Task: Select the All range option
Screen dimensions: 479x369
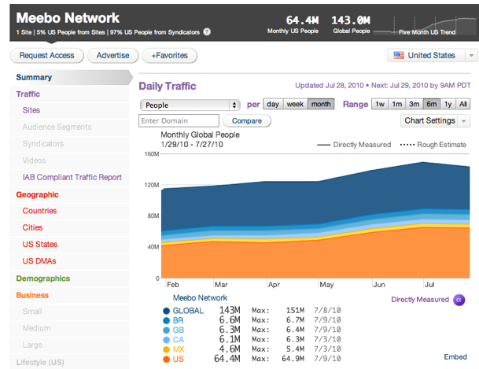Action: (463, 104)
